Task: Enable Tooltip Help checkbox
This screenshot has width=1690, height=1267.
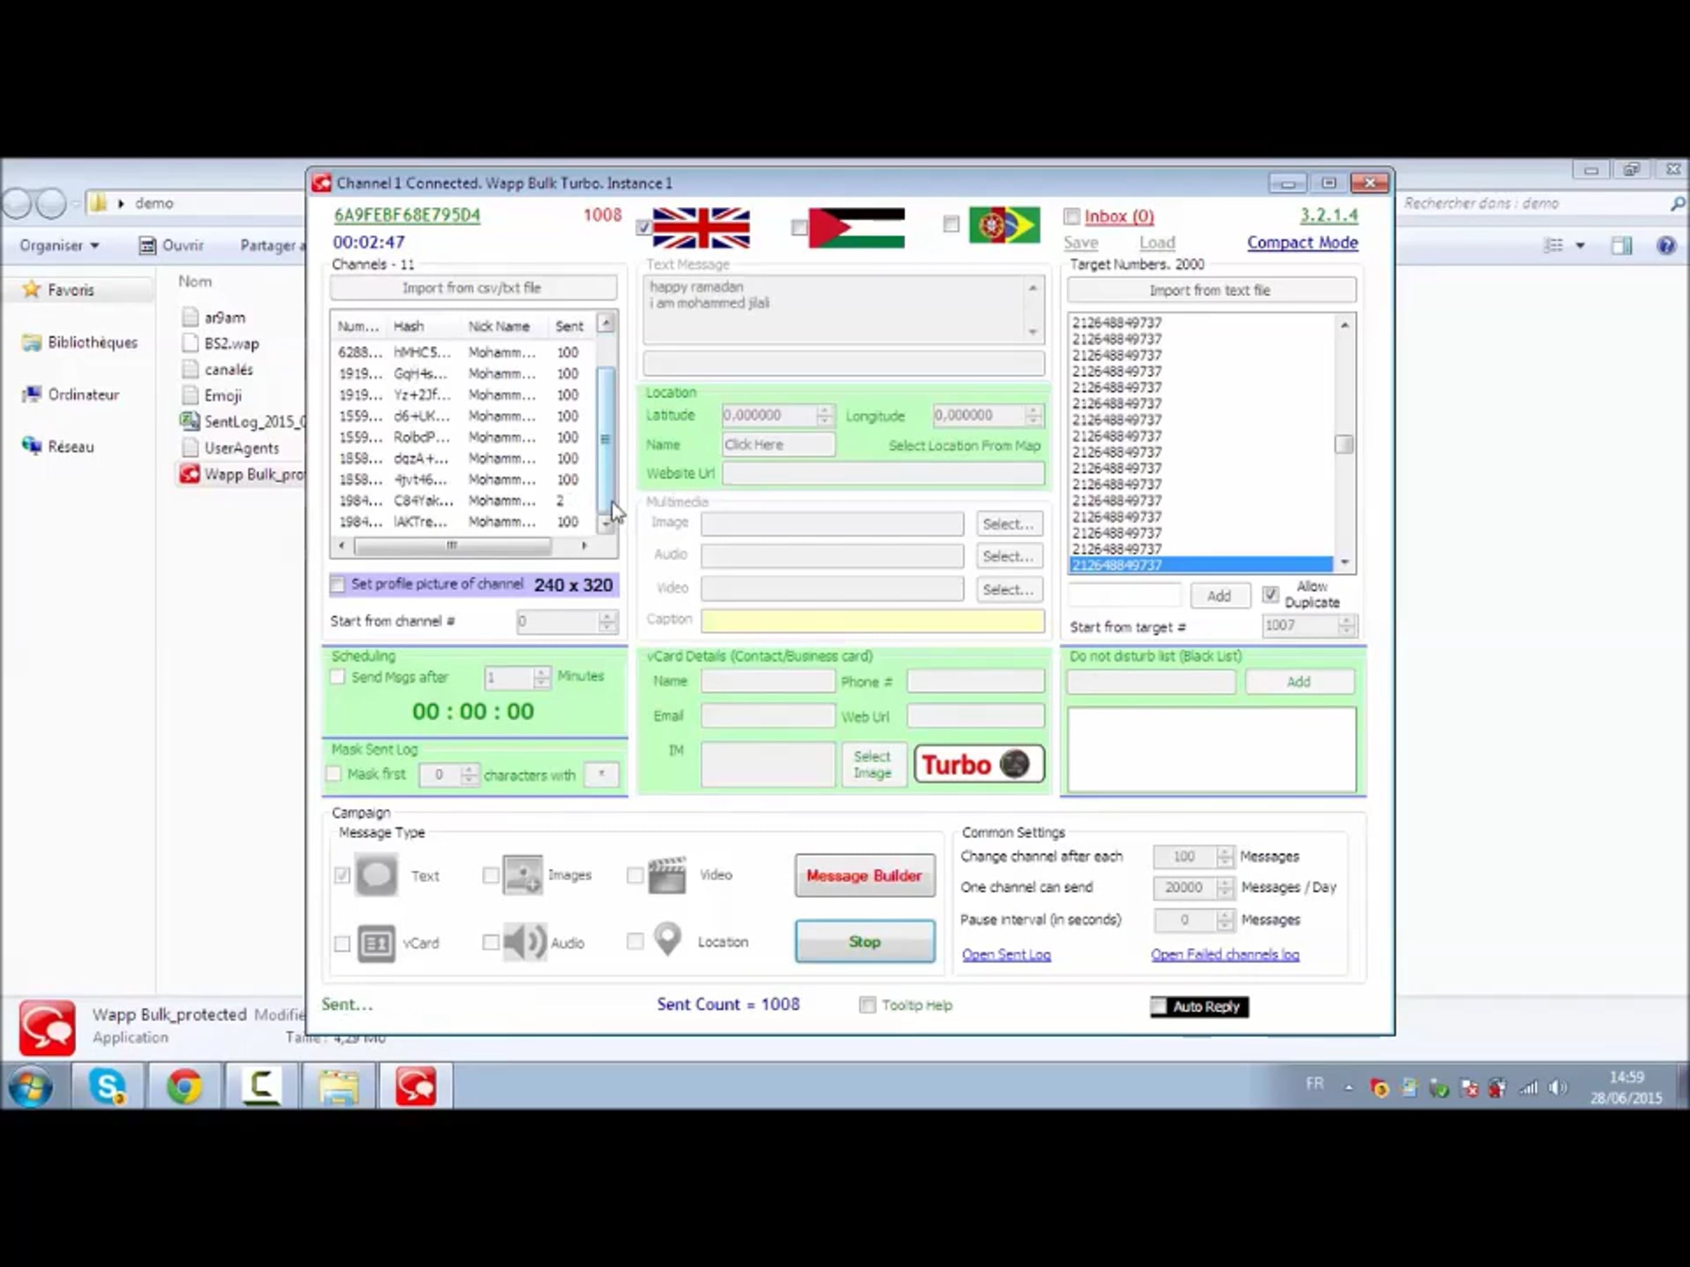Action: click(867, 1005)
